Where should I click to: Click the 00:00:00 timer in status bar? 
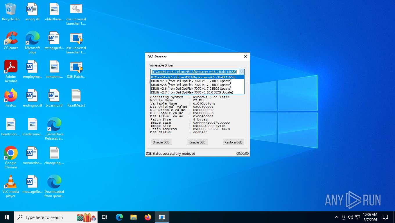click(x=243, y=154)
